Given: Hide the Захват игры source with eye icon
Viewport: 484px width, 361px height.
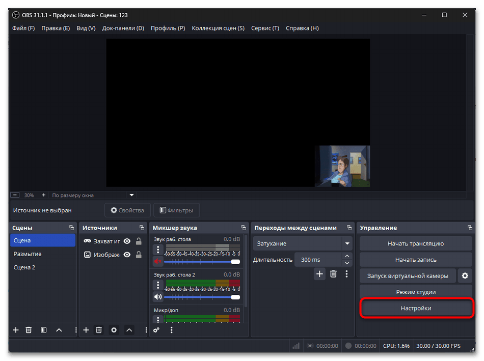Looking at the screenshot, I should [127, 241].
